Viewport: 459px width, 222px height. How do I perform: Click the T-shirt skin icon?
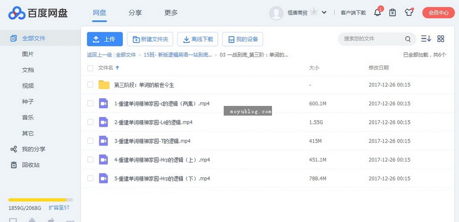point(409,13)
